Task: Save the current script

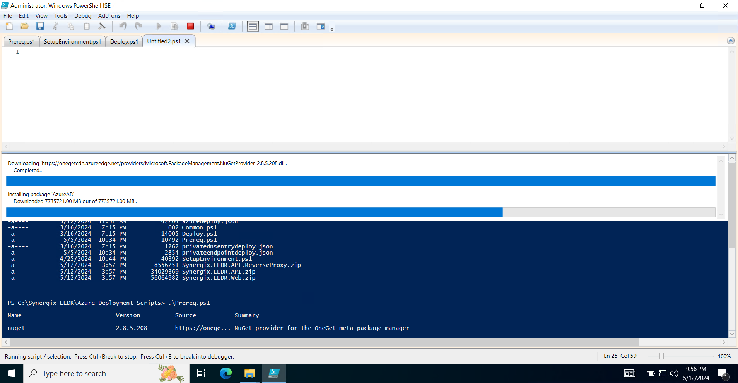Action: pyautogui.click(x=40, y=26)
